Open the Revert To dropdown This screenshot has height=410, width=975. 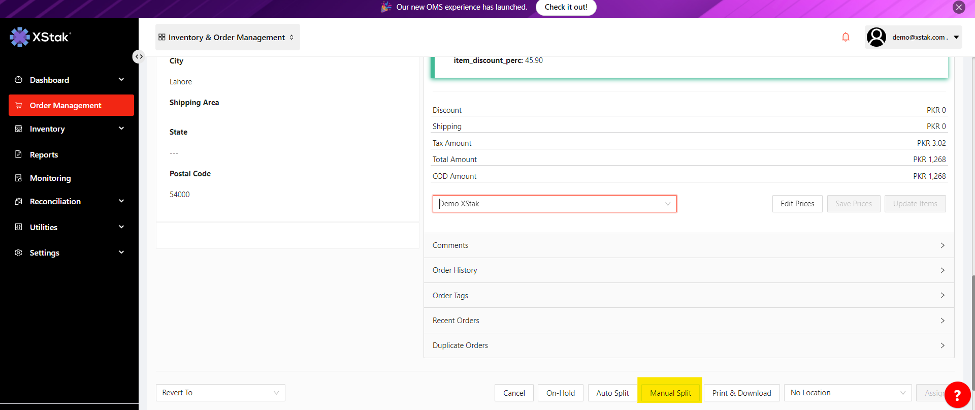point(220,393)
